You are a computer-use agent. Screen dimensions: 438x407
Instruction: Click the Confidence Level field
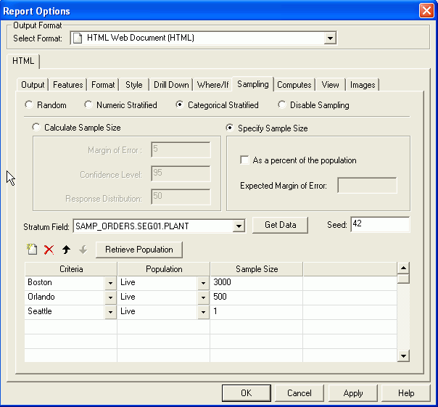click(x=181, y=173)
